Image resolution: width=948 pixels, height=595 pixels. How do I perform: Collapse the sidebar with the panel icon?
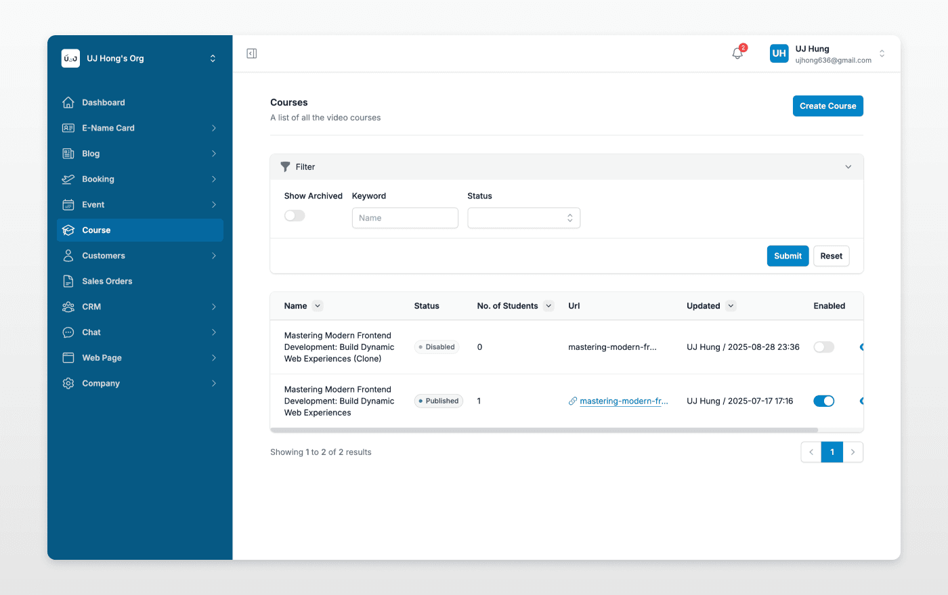click(252, 53)
